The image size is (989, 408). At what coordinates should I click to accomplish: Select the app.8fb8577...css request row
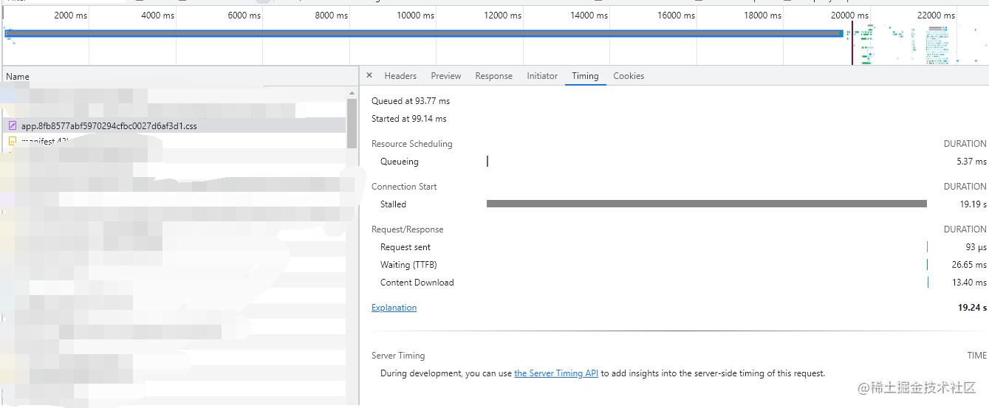tap(174, 126)
